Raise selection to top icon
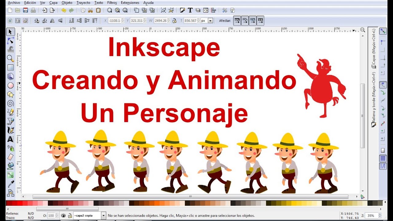The width and height of the screenshot is (393, 221). [95, 21]
